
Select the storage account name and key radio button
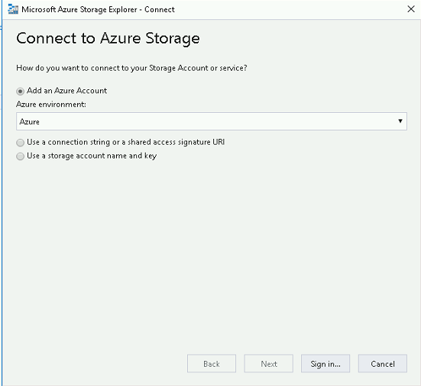[20, 156]
